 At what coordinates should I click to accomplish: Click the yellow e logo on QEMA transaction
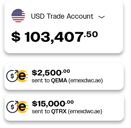[x=23, y=76]
